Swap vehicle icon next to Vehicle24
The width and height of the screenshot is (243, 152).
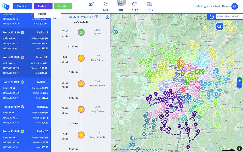pos(14,138)
